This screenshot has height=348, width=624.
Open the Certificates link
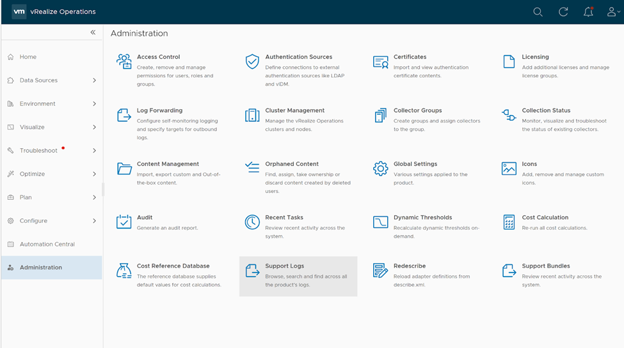410,57
